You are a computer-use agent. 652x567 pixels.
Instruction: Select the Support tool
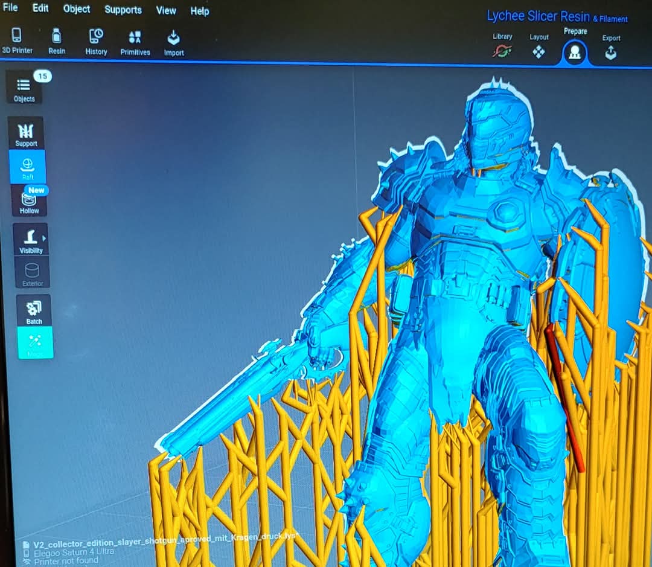point(26,133)
